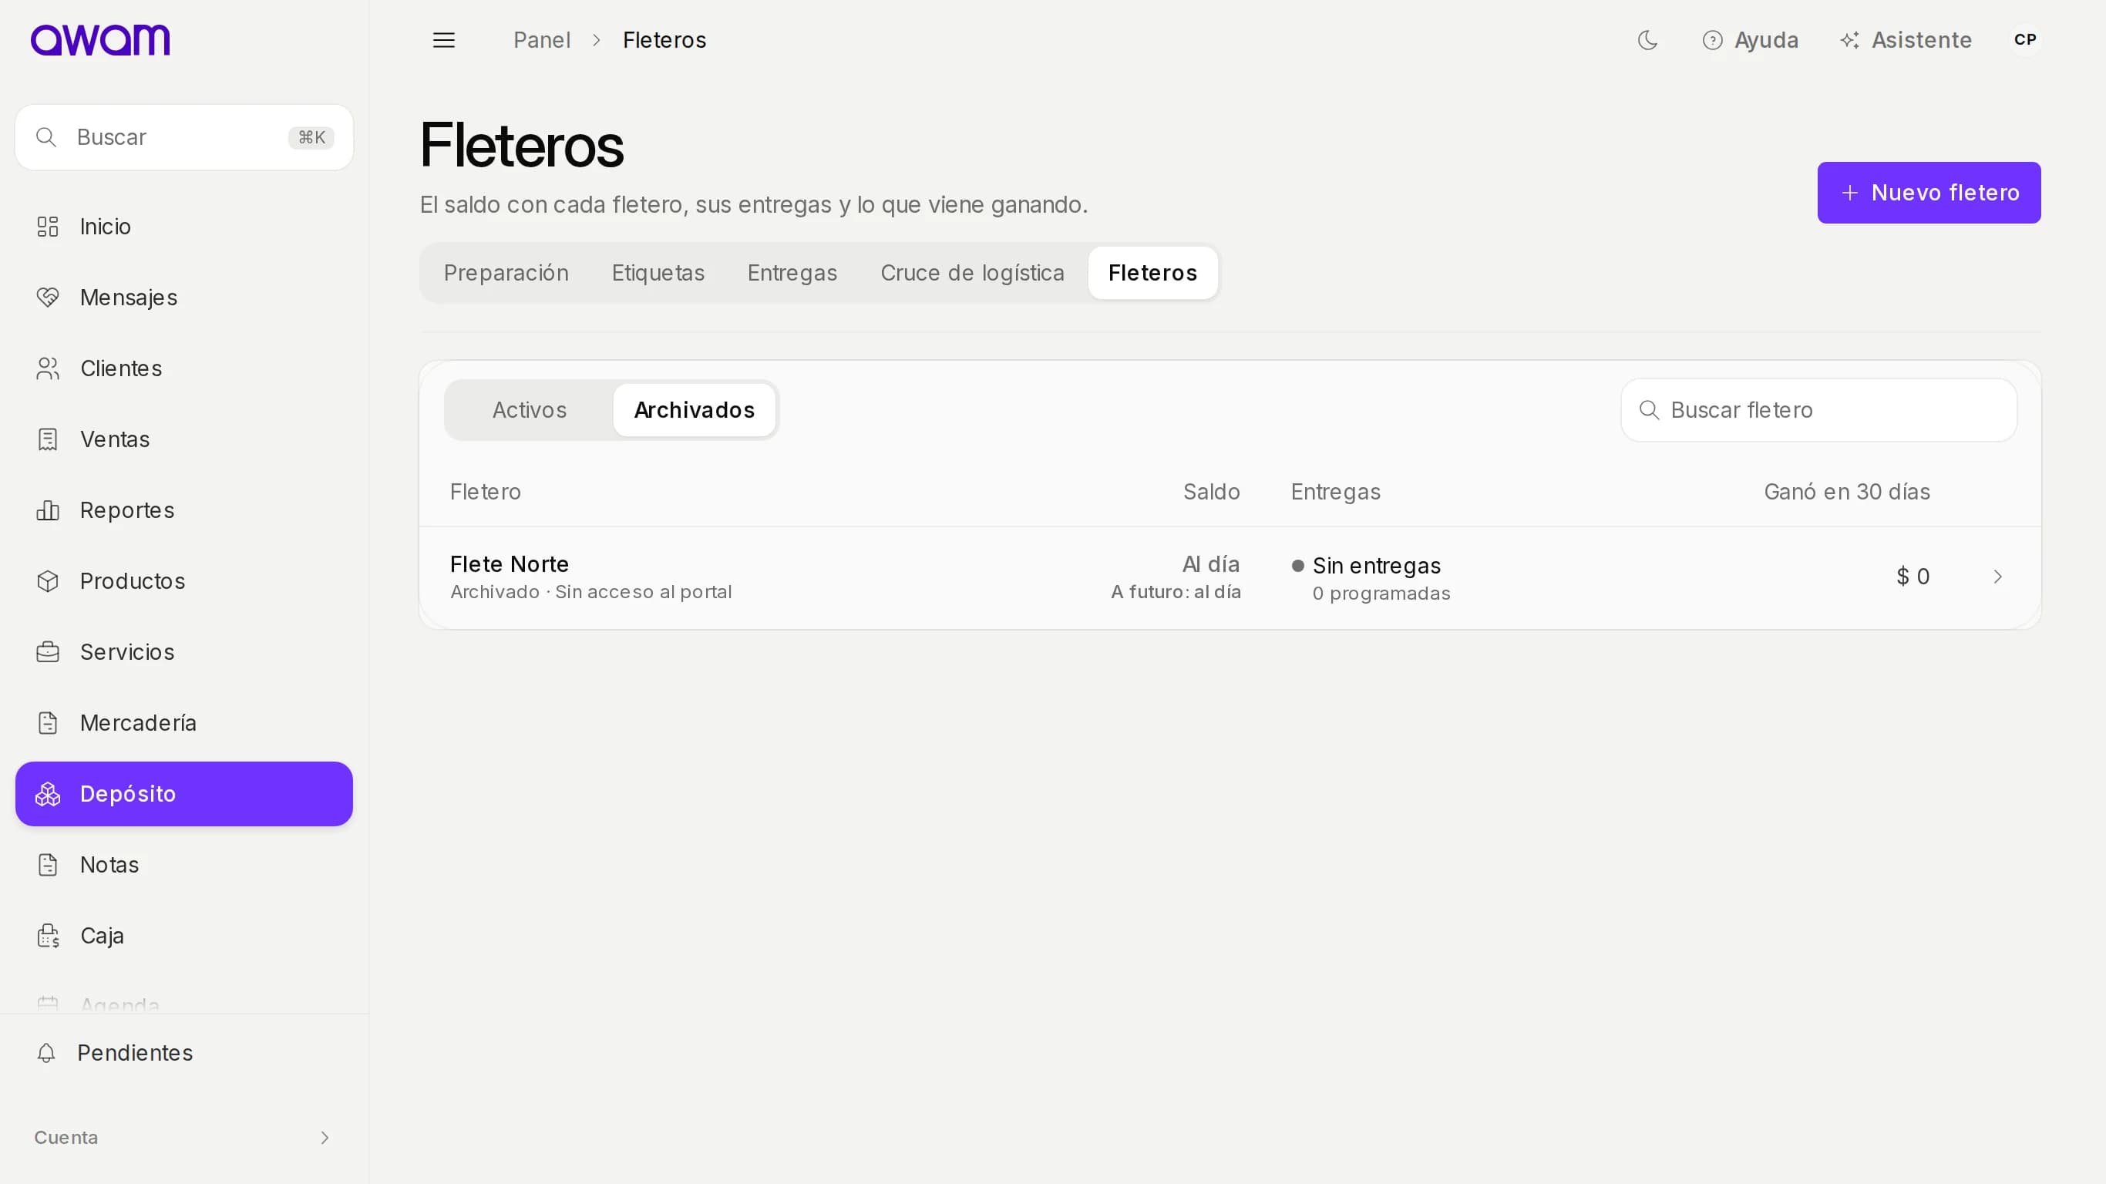Go to Inicio in sidebar
Viewport: 2106px width, 1184px height.
184,227
